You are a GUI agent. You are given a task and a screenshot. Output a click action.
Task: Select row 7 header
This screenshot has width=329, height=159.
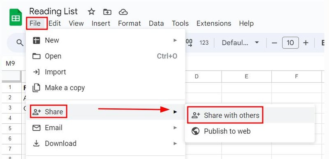point(10,149)
